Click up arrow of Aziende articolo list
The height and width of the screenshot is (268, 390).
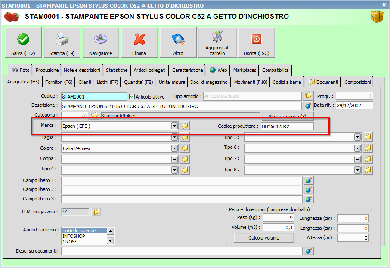pos(111,231)
